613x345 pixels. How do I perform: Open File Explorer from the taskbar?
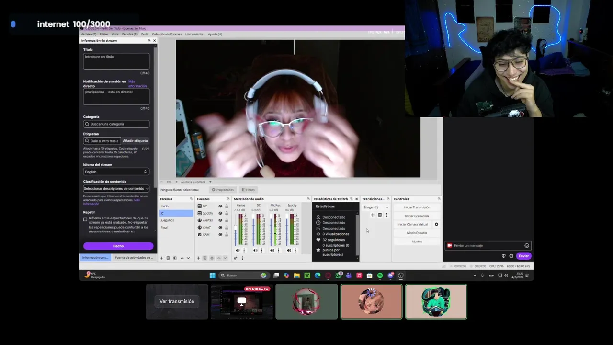(297, 276)
